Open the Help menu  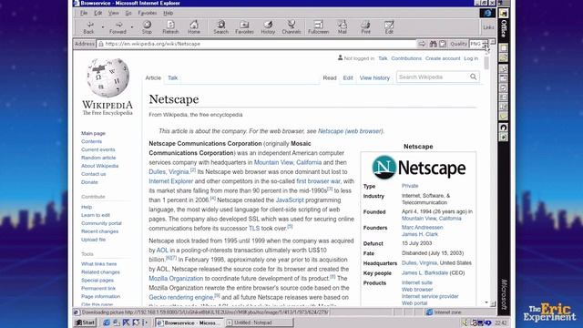coord(168,13)
